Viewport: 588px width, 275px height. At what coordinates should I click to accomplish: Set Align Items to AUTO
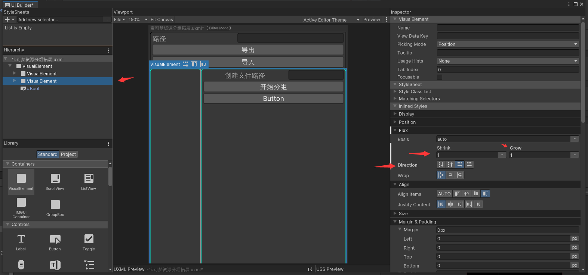[444, 194]
